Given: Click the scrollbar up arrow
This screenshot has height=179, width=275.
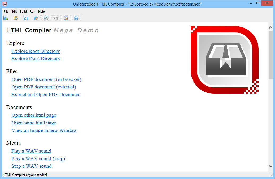Looking at the screenshot, I should point(270,28).
